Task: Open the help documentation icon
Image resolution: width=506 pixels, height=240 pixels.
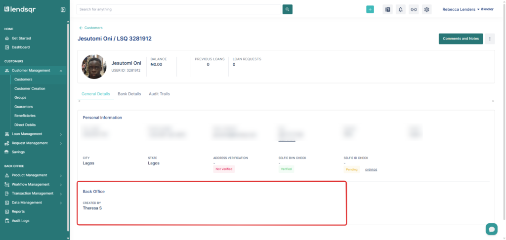Action: coord(387,9)
